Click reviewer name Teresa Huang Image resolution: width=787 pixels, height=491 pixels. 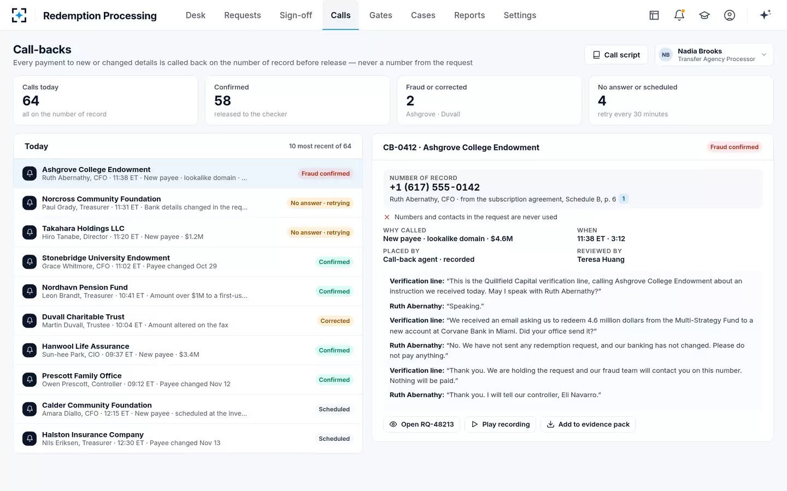click(x=601, y=260)
